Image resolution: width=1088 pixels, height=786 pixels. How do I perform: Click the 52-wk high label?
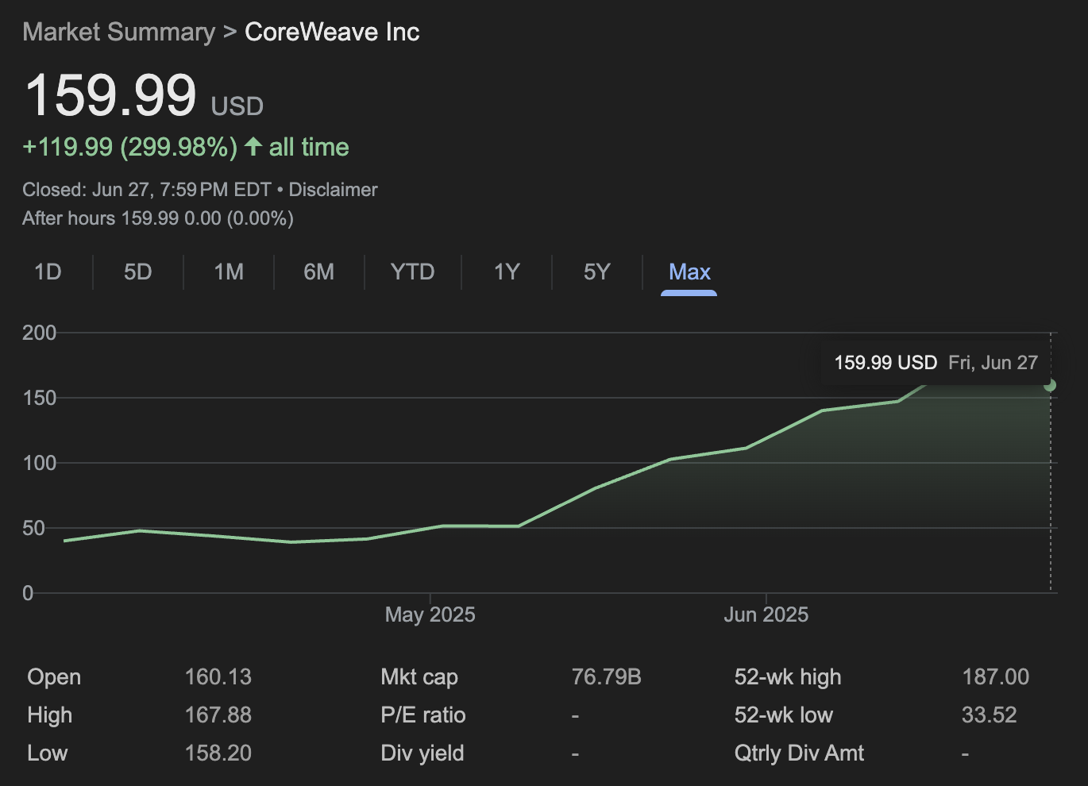pyautogui.click(x=788, y=677)
